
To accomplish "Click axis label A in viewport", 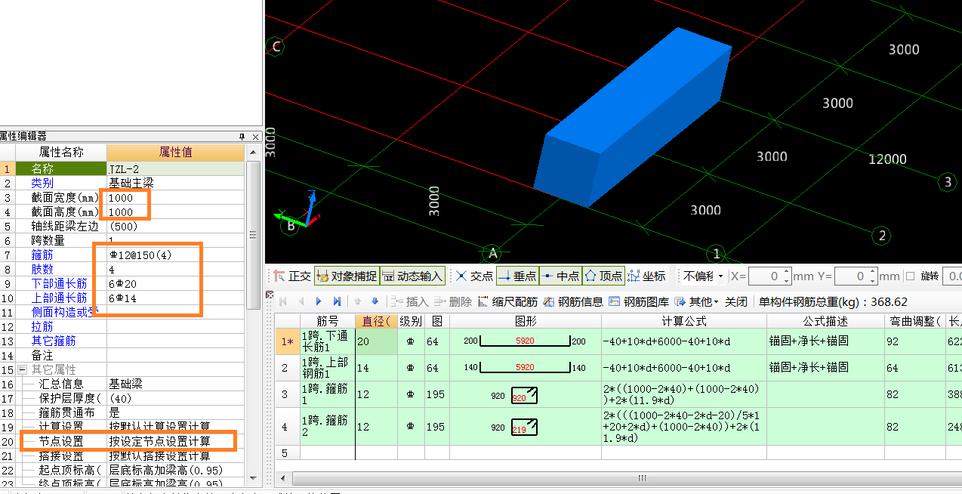I will [x=493, y=254].
